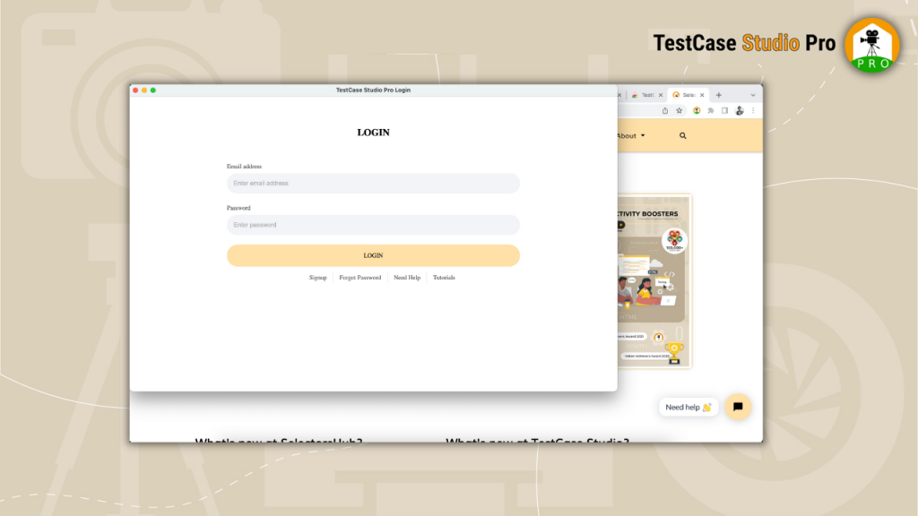This screenshot has width=918, height=516.
Task: Click the TestCase Studio Pro camera logo
Action: (x=871, y=45)
